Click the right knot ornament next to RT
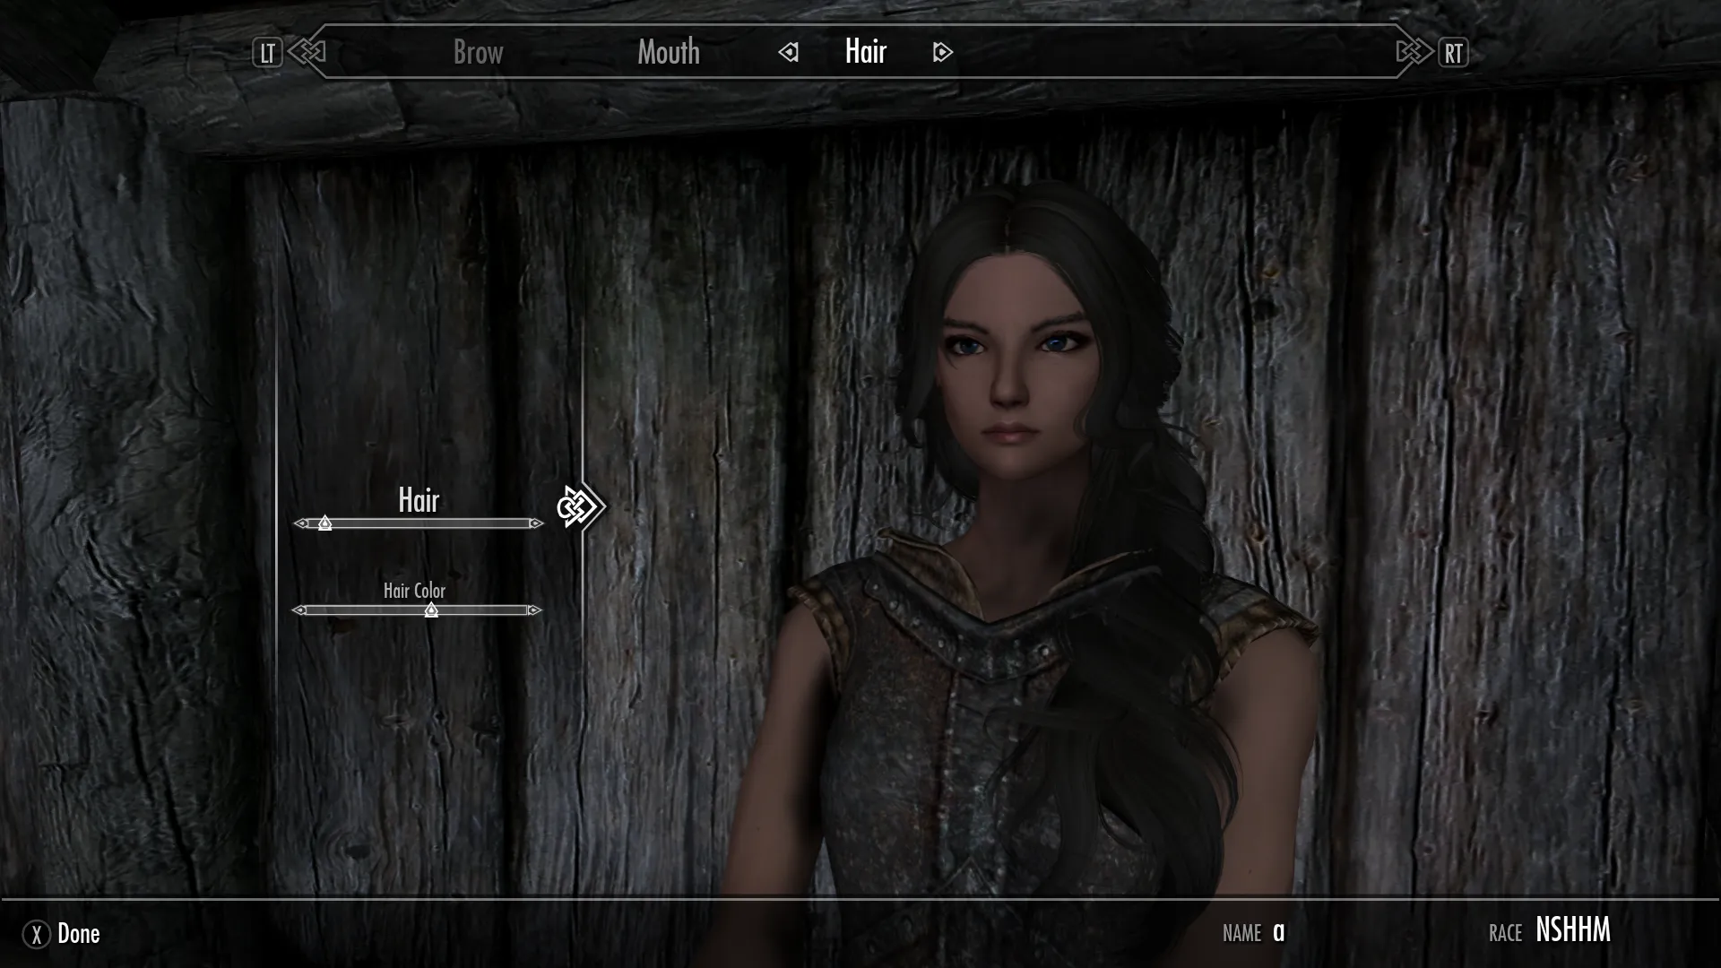1721x968 pixels. point(1414,53)
